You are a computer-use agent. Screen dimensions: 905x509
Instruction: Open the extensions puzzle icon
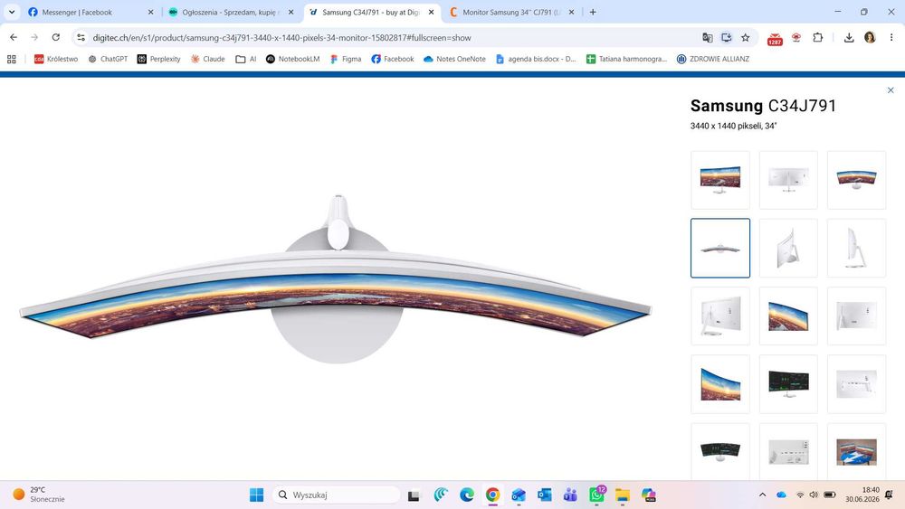[x=818, y=37]
